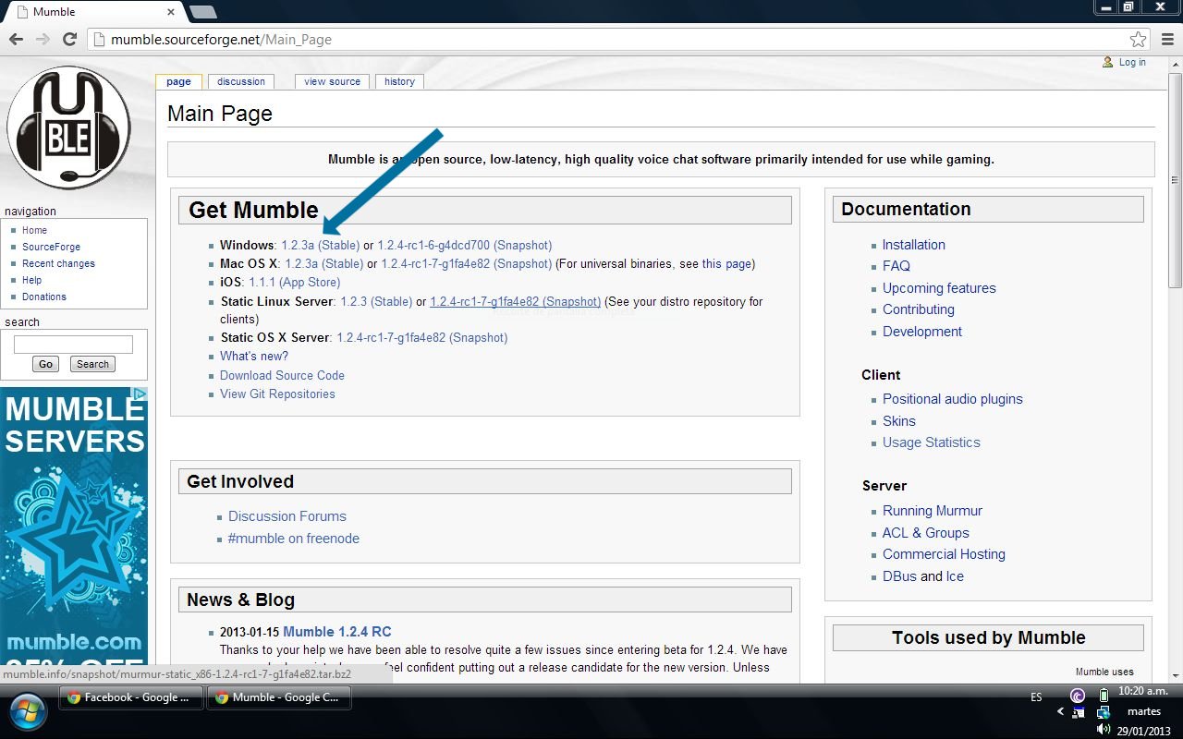Open Upcoming features link
The image size is (1183, 739).
(939, 288)
